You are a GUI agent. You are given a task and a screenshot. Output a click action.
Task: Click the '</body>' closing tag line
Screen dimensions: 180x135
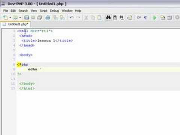coord(27,84)
